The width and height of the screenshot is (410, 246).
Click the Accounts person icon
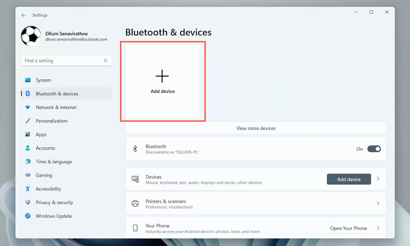(x=28, y=148)
